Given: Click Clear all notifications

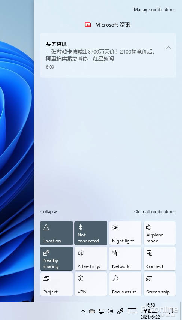Looking at the screenshot, I should 155,212.
